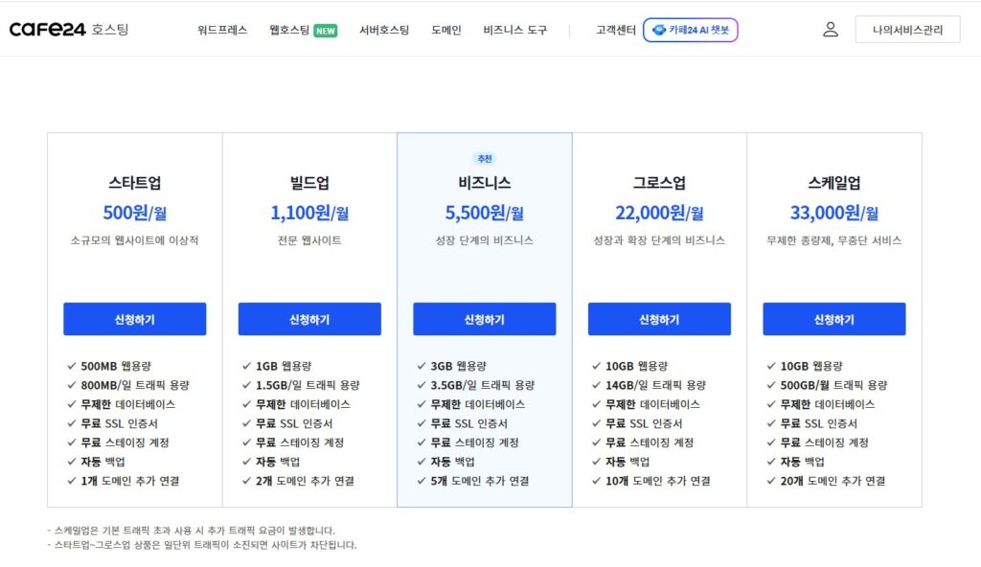The image size is (981, 567).
Task: Click 신청하기 under the 스케일업 plan
Action: point(834,319)
